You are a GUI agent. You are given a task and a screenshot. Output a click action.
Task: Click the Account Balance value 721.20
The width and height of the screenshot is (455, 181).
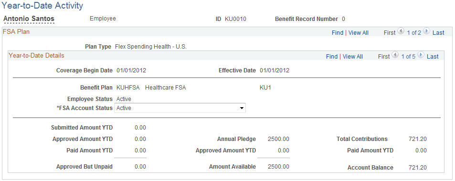point(418,167)
